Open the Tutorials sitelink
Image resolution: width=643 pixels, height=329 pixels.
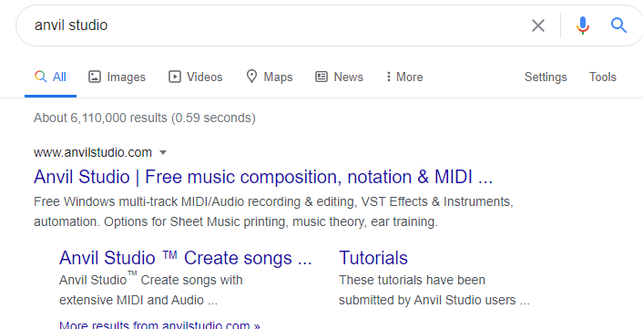coord(373,258)
